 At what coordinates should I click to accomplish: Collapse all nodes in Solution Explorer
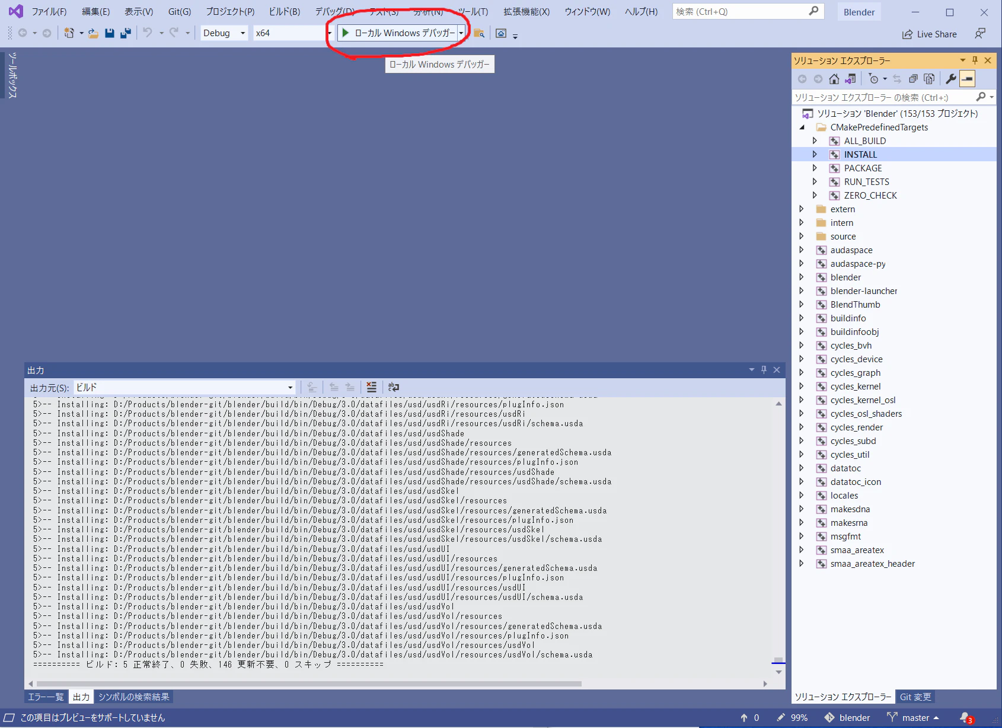tap(913, 79)
